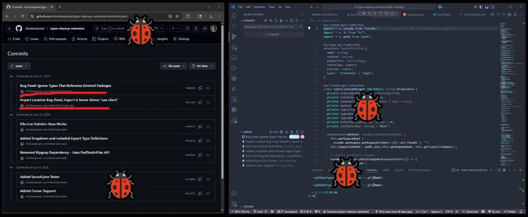The image size is (528, 217).
Task: Expand the GitLens section
Action: (242, 206)
